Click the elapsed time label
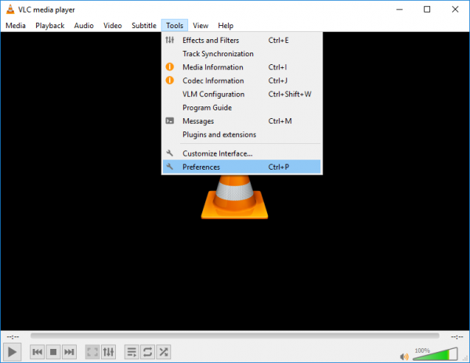This screenshot has width=470, height=363. click(x=13, y=337)
